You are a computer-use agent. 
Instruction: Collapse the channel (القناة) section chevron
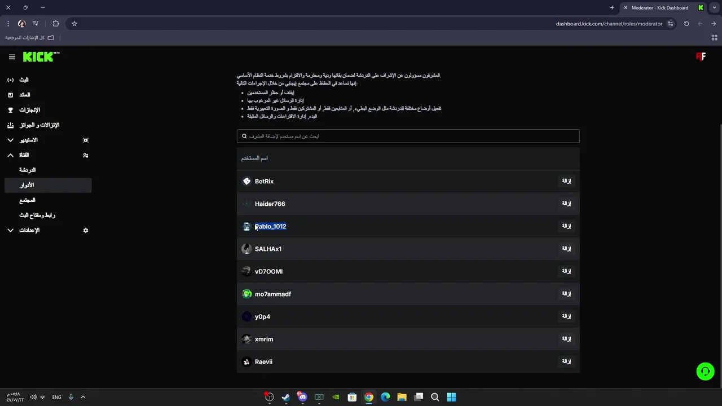10,155
